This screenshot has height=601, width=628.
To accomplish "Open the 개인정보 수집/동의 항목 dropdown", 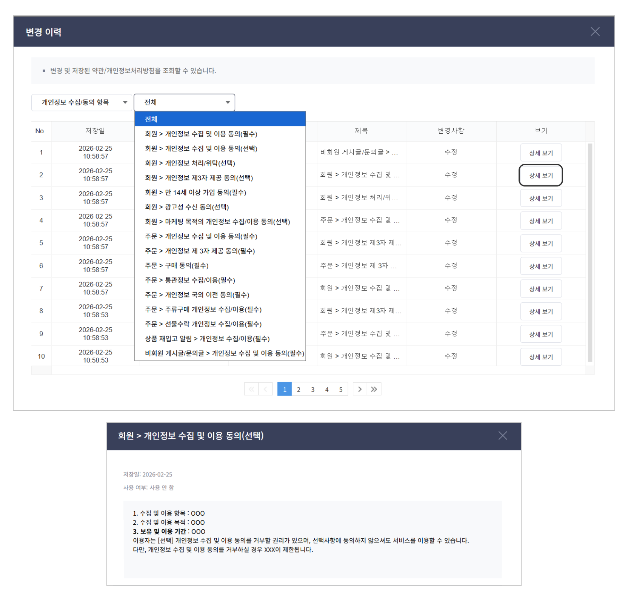I will click(81, 102).
